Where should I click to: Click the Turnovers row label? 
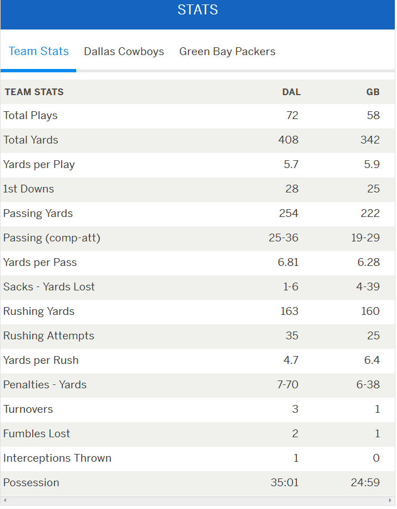tap(28, 409)
